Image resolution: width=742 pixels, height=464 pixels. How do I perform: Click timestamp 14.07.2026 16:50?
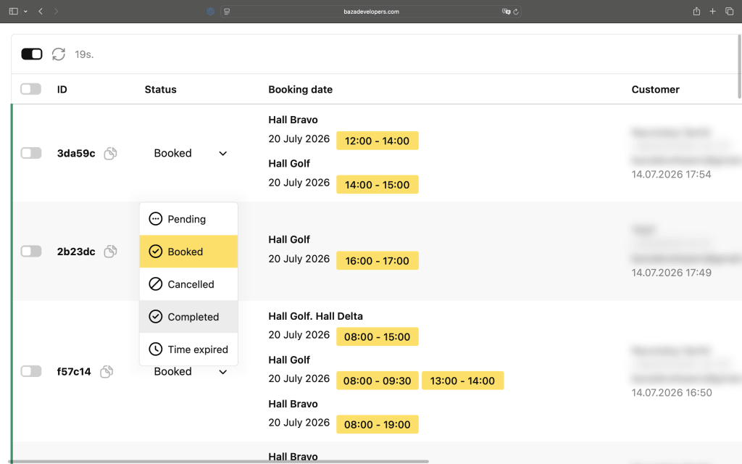(x=672, y=392)
